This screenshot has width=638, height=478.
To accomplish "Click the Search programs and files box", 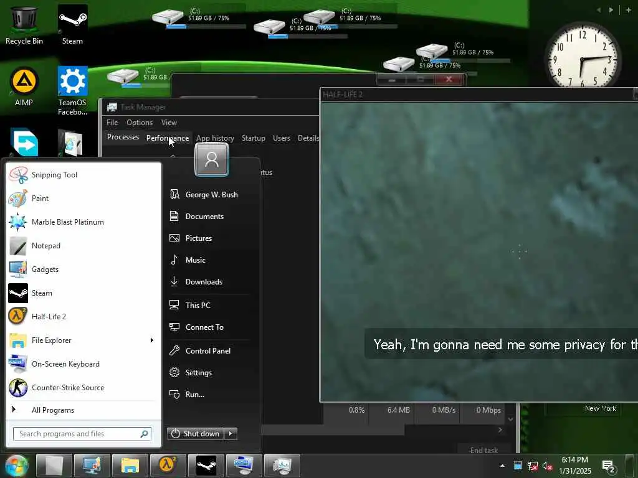I will click(82, 434).
